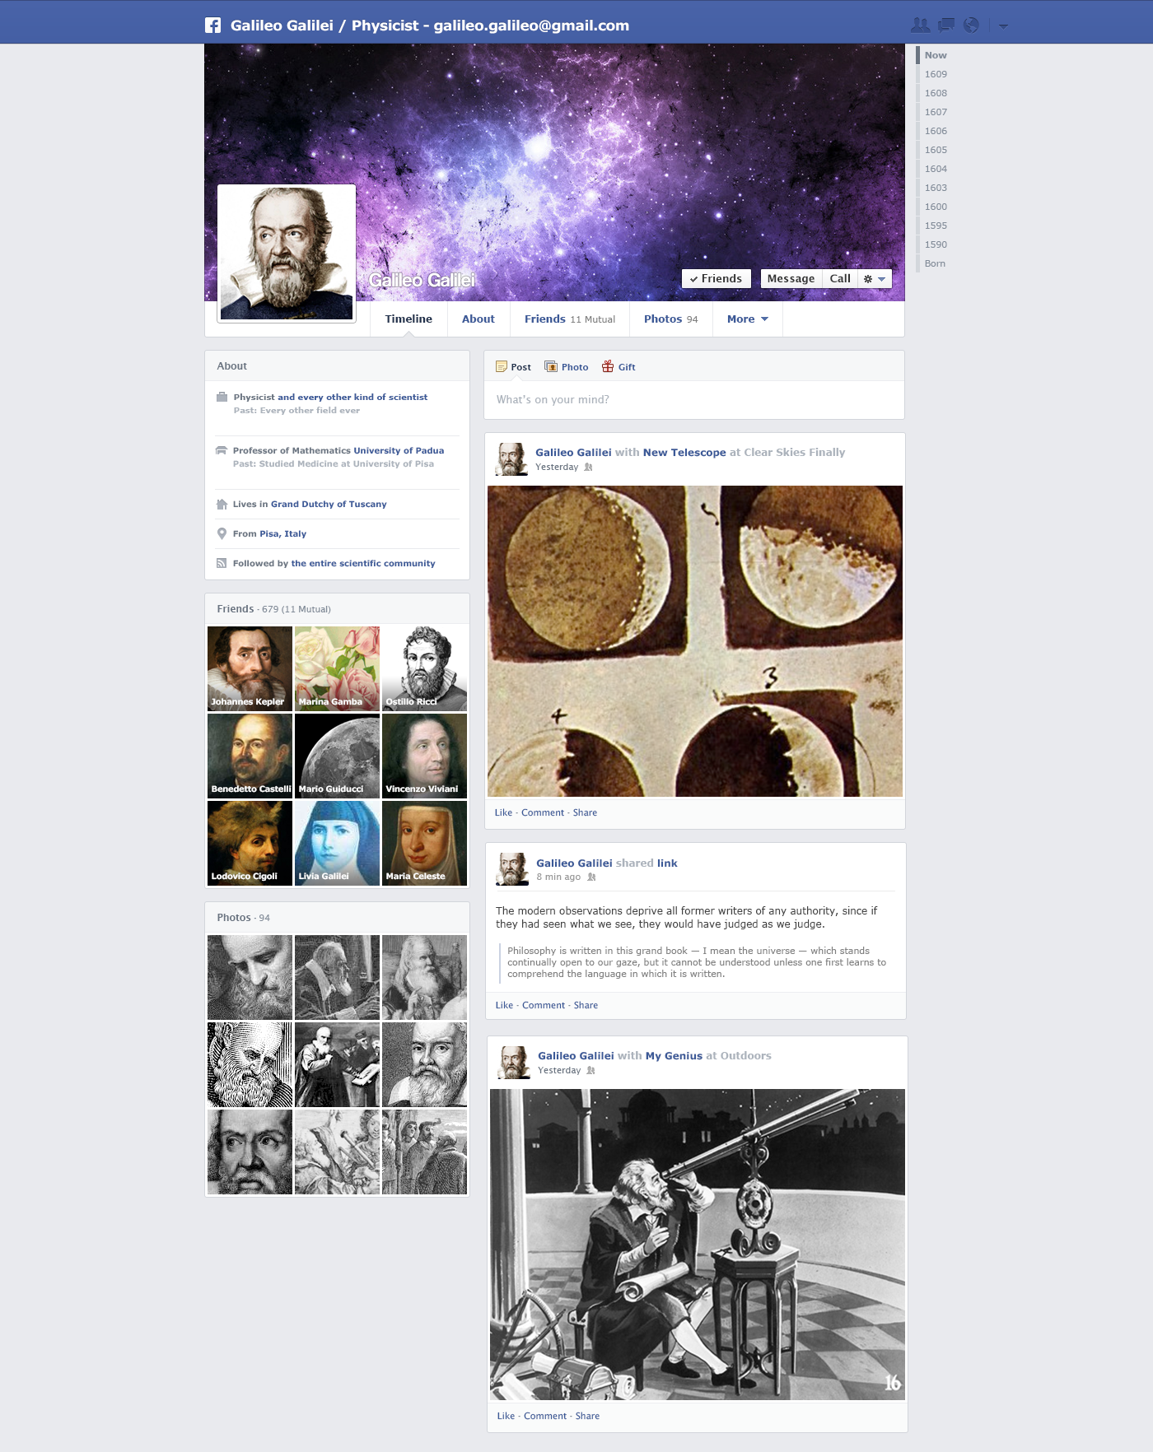
Task: Open the Photos 94 tab
Action: tap(670, 319)
